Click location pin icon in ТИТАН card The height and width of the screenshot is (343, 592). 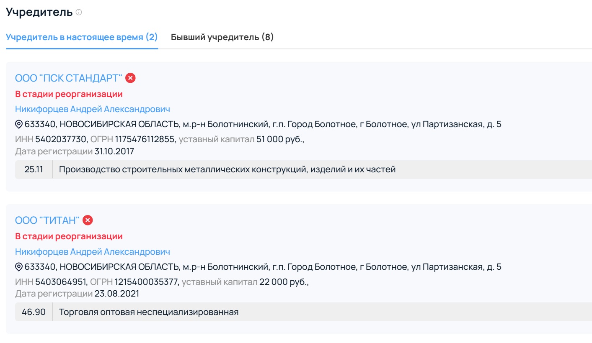point(19,267)
